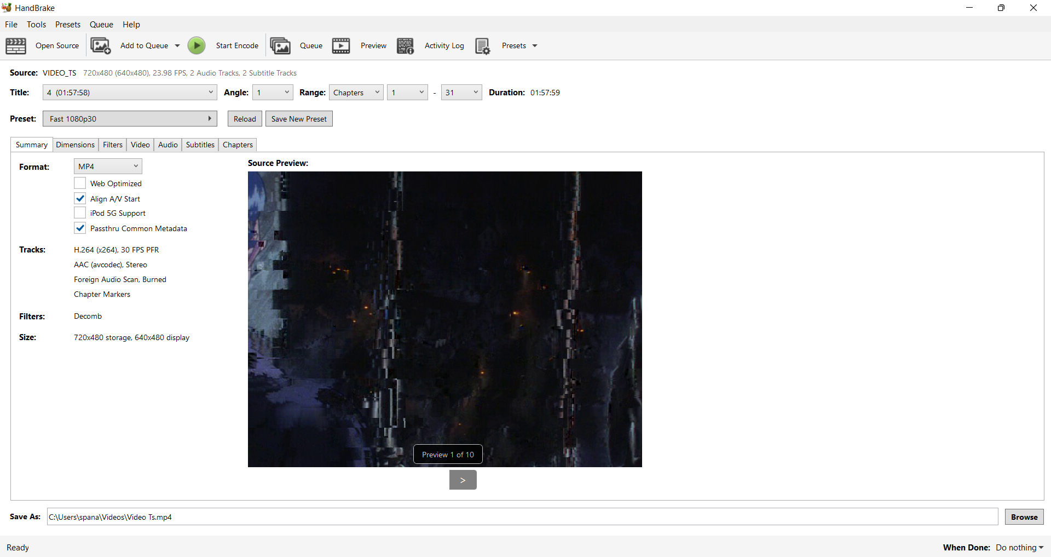1051x557 pixels.
Task: Click the Preview toolbar label
Action: 373,46
